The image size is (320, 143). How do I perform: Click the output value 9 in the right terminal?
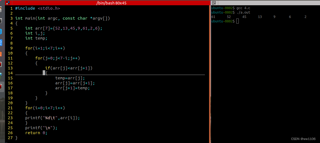(275, 17)
